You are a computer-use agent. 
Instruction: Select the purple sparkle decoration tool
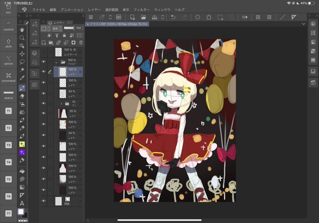[x=22, y=152]
